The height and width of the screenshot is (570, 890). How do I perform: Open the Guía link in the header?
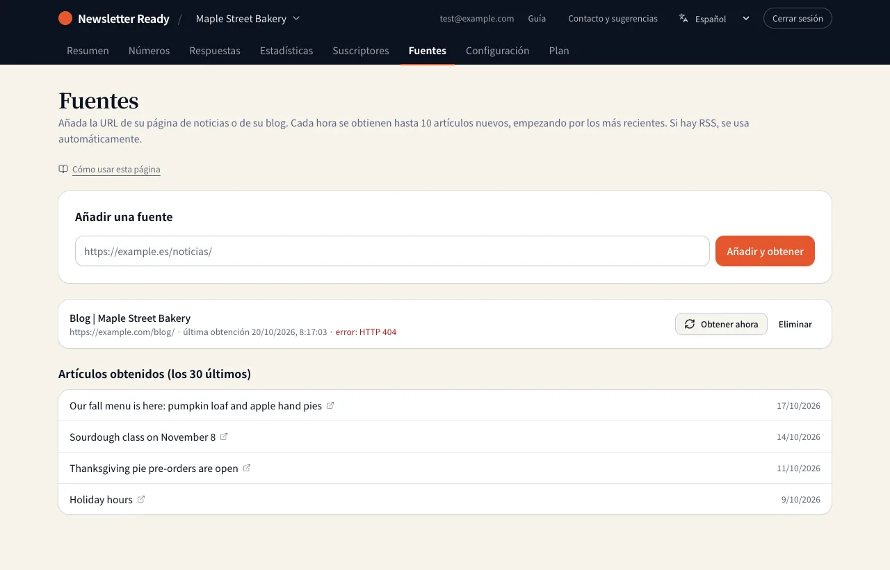[x=537, y=19]
